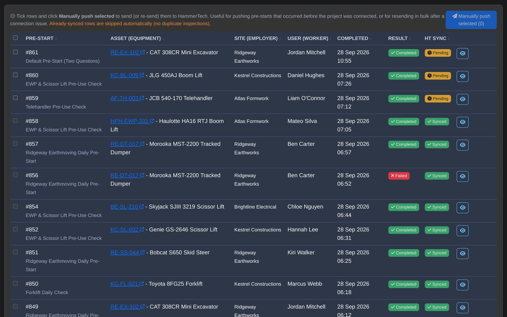
Task: Open the KC-FL-021 forklift link
Action: click(127, 284)
